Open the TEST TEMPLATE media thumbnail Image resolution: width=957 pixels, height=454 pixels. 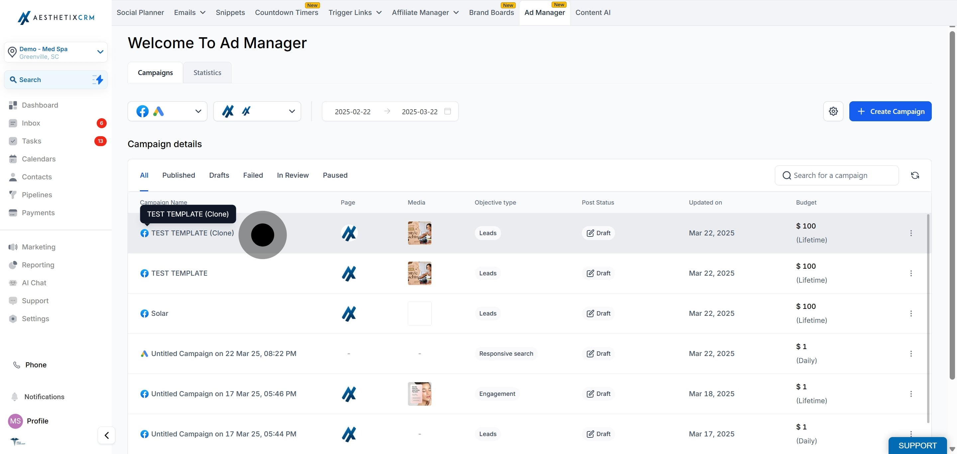pyautogui.click(x=419, y=273)
